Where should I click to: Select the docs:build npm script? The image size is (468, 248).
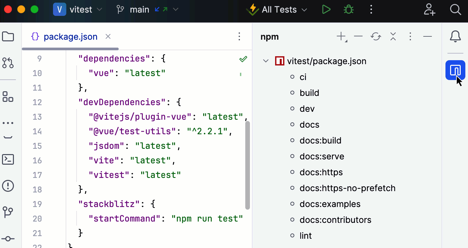(320, 141)
